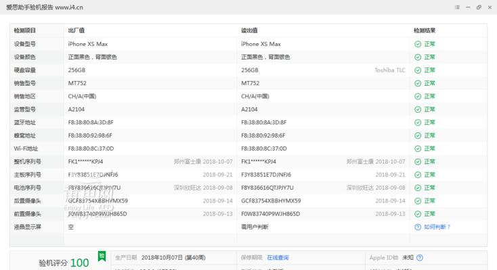The width and height of the screenshot is (497, 270).
Task: Select the 液晶显示屏 row label
Action: [x=27, y=227]
